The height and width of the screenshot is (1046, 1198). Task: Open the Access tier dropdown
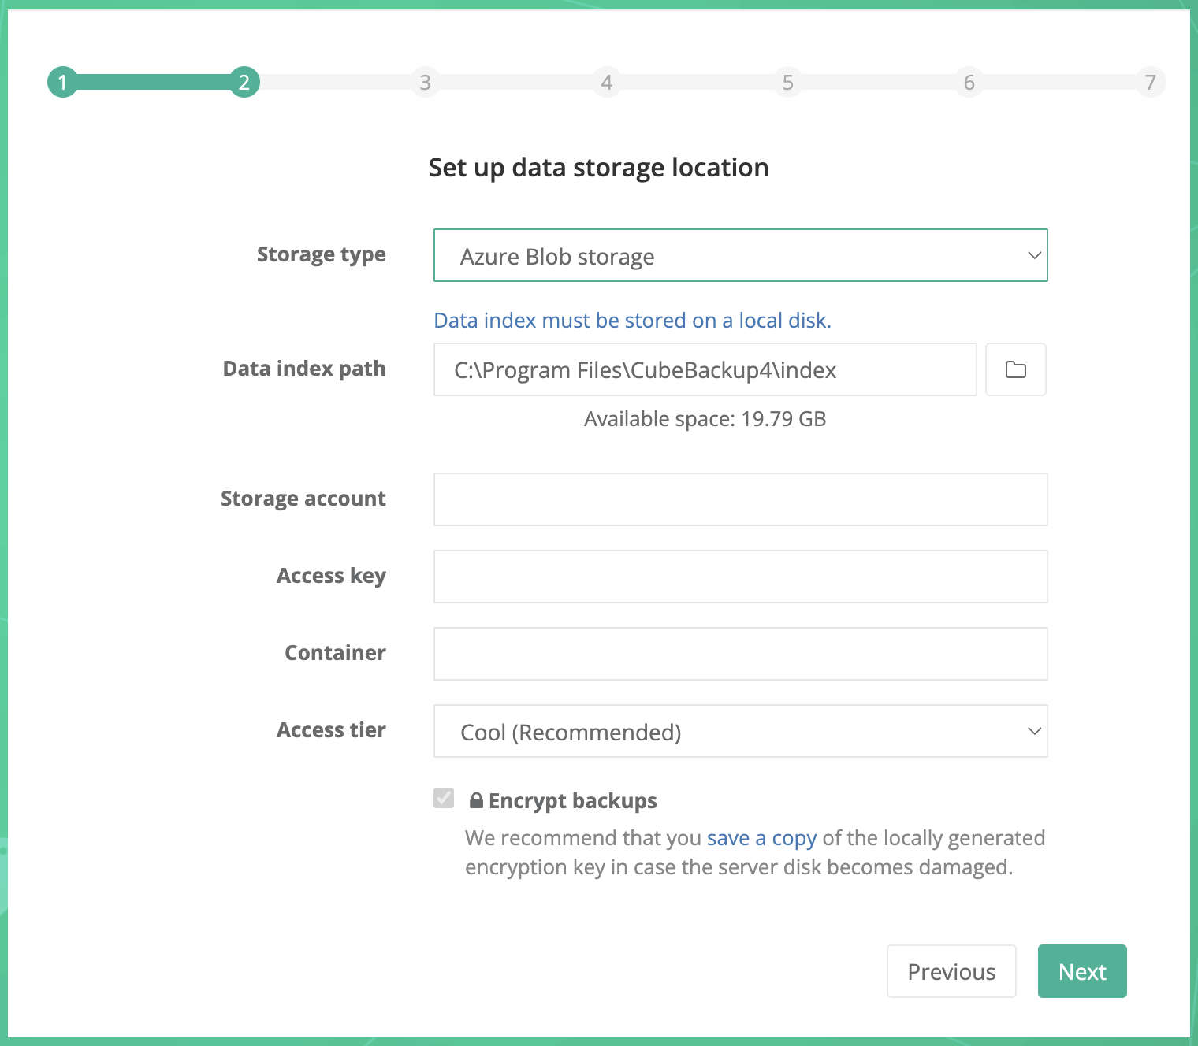pos(739,731)
